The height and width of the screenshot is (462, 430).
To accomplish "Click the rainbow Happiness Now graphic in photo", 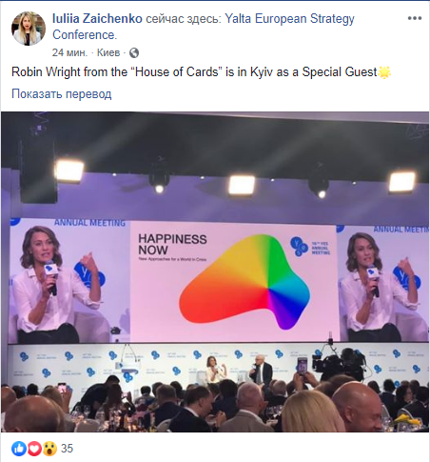I will [244, 282].
